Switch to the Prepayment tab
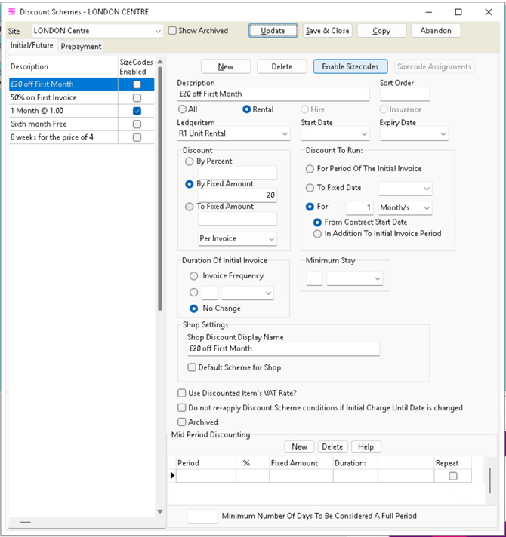This screenshot has height=537, width=506. (x=81, y=46)
